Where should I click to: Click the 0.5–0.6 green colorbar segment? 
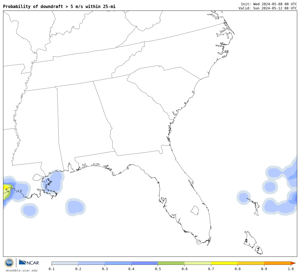pos(171,263)
